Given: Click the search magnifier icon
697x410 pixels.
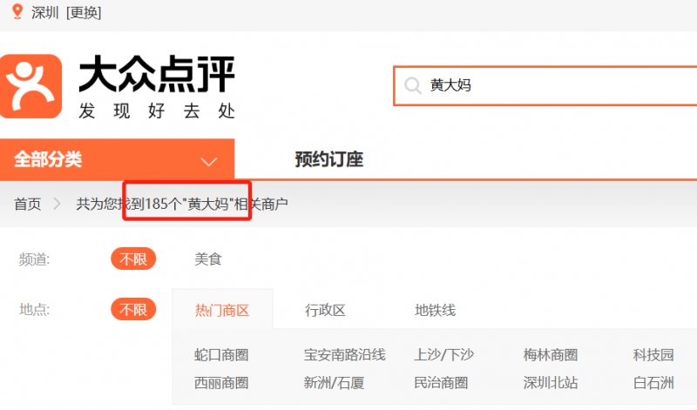Looking at the screenshot, I should click(412, 85).
